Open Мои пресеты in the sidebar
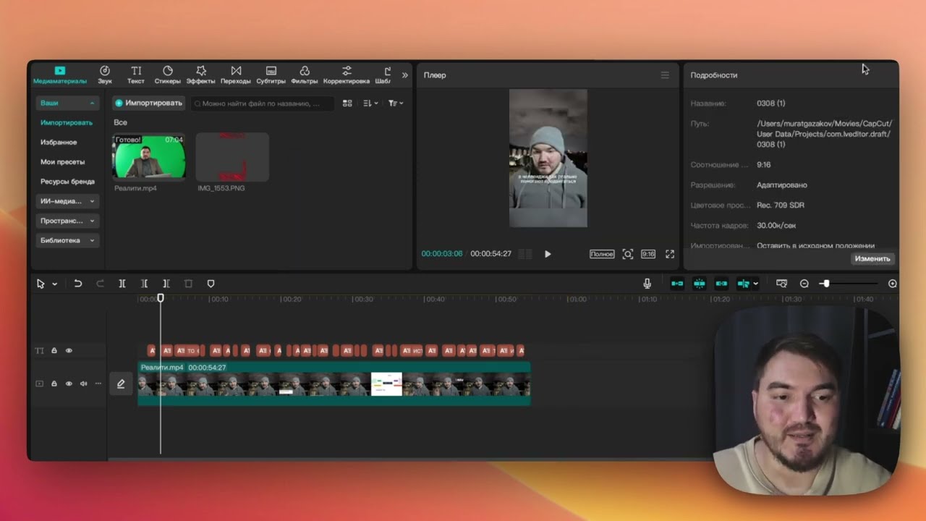This screenshot has height=521, width=926. [x=63, y=162]
